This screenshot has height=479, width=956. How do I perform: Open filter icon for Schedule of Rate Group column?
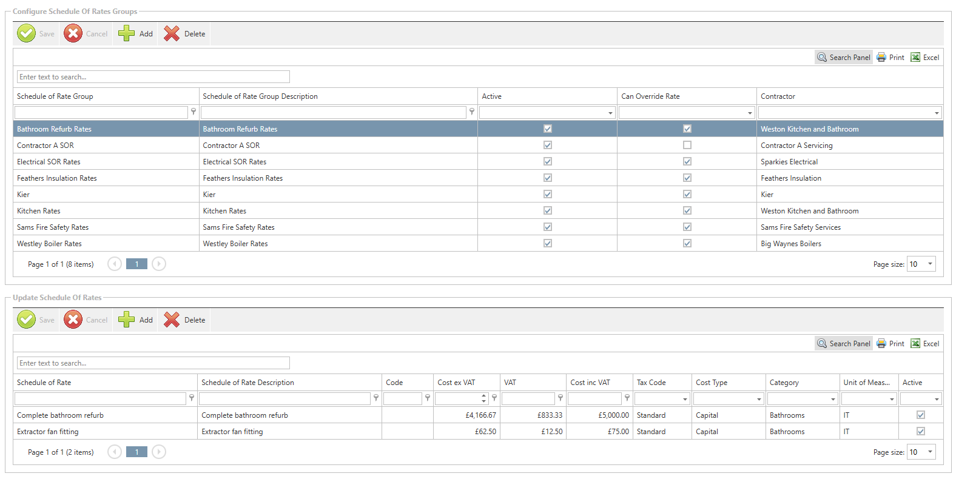click(x=194, y=112)
